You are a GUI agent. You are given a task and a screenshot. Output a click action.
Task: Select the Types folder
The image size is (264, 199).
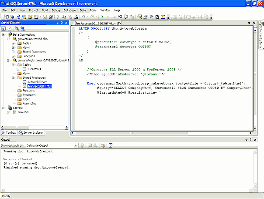(x=26, y=99)
